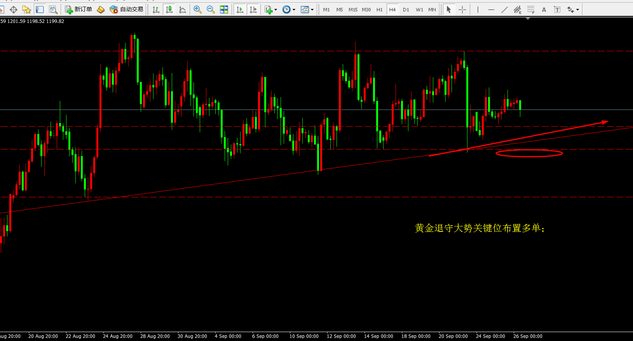Switch chart to bar chart style
Image resolution: width=633 pixels, height=341 pixels.
tap(156, 9)
